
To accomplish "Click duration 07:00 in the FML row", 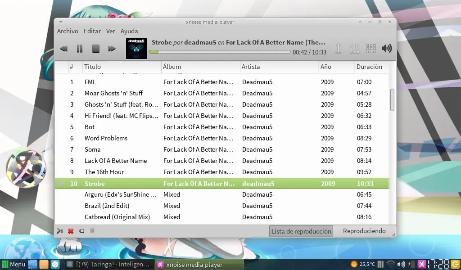I will click(364, 82).
